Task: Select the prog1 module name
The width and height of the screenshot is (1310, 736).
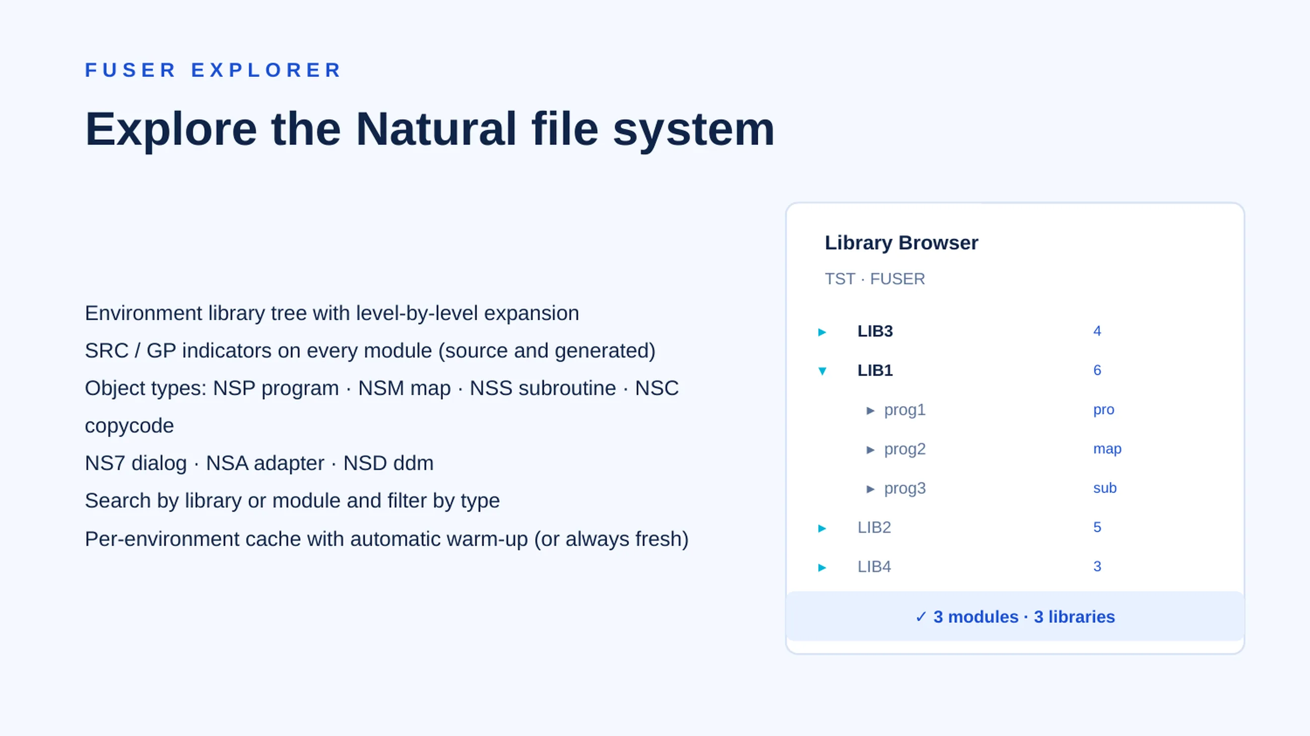Action: [x=905, y=410]
